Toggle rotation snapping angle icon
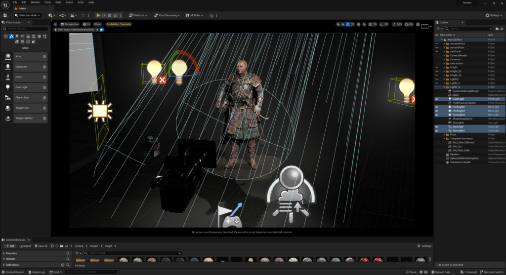The height and width of the screenshot is (275, 506). coord(381,24)
